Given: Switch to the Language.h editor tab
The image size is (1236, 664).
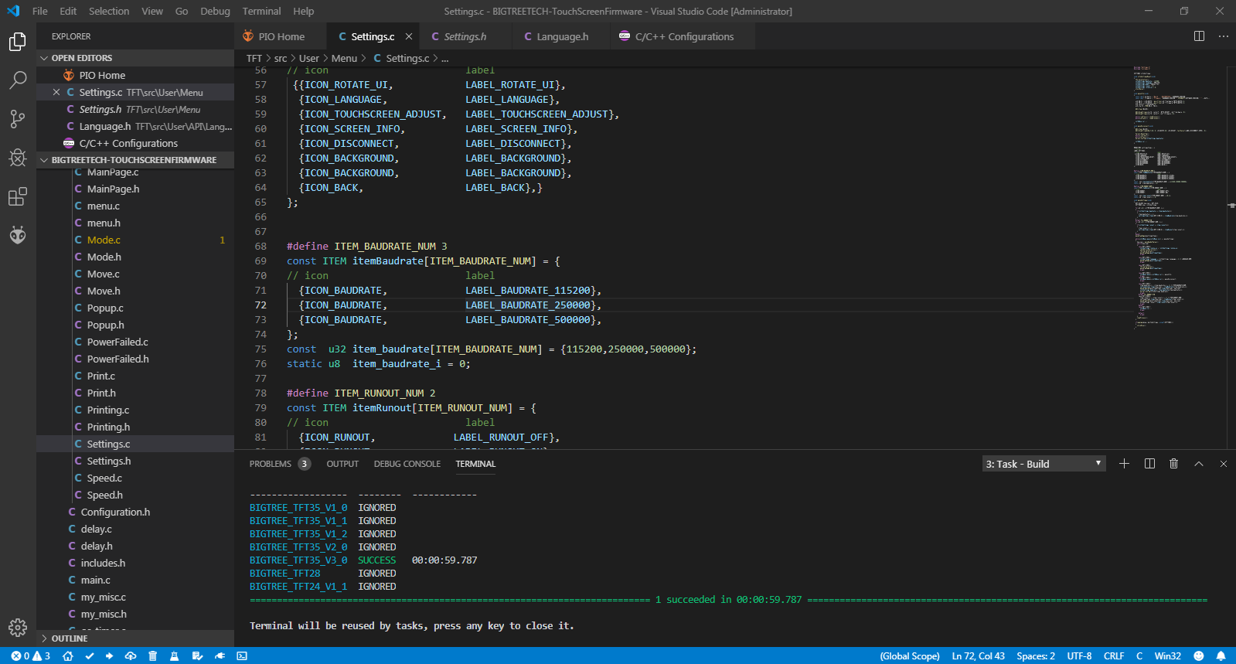Looking at the screenshot, I should (x=562, y=36).
